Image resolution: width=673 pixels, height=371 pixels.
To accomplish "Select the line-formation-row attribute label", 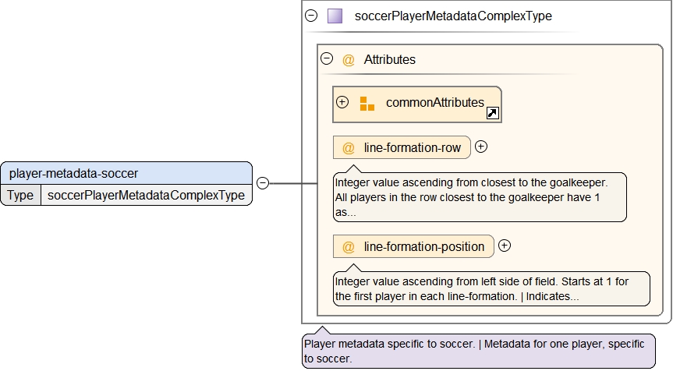I will pos(413,147).
